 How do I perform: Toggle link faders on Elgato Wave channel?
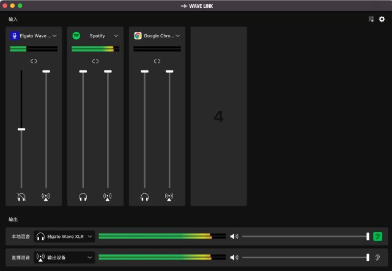[34, 61]
